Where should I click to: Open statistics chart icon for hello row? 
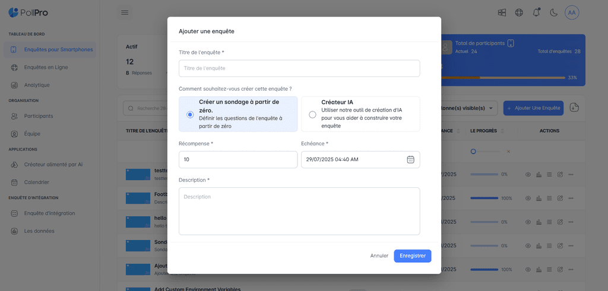[x=539, y=222]
